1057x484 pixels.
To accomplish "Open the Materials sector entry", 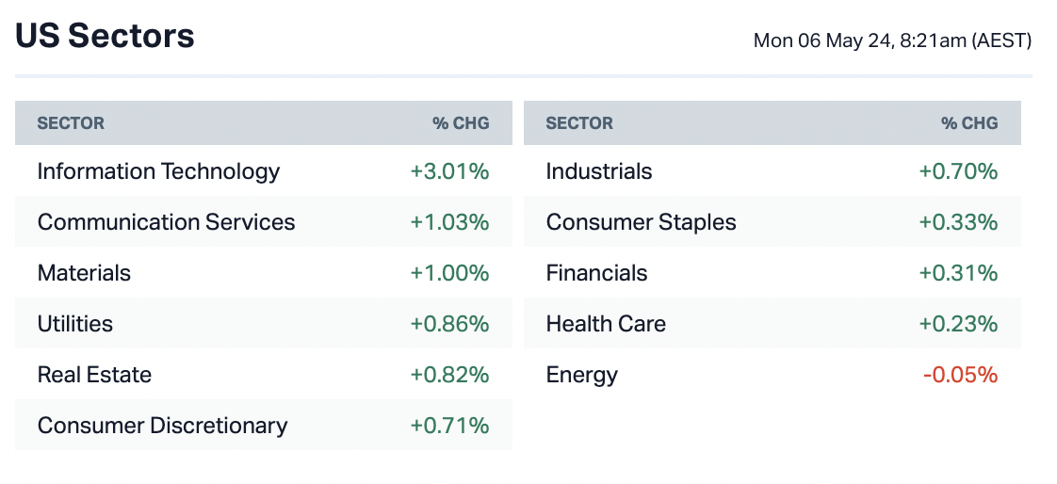I will 84,273.
